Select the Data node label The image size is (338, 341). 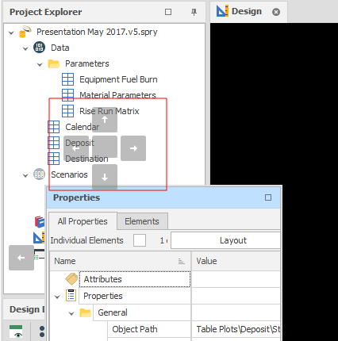pos(60,48)
